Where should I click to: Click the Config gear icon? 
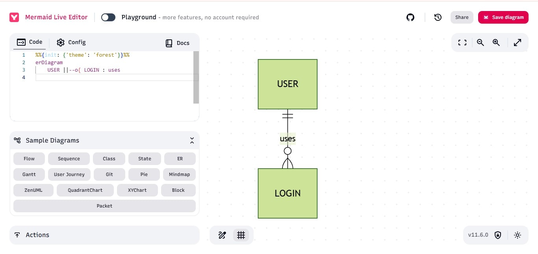[x=60, y=43]
